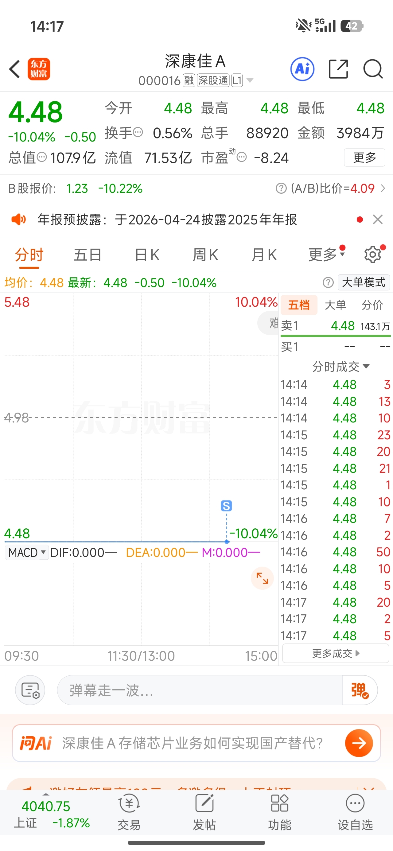
Task: Tap the 融 margin tag
Action: [x=189, y=80]
